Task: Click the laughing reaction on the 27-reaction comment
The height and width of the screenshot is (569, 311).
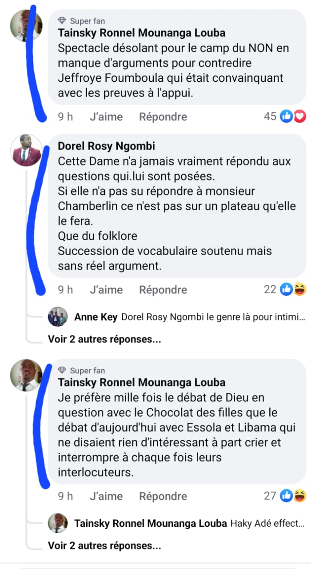Action: (300, 496)
